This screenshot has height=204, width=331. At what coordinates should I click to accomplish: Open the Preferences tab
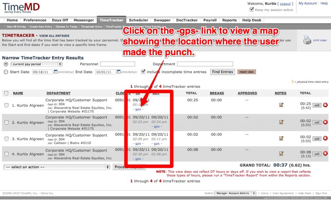[35, 20]
